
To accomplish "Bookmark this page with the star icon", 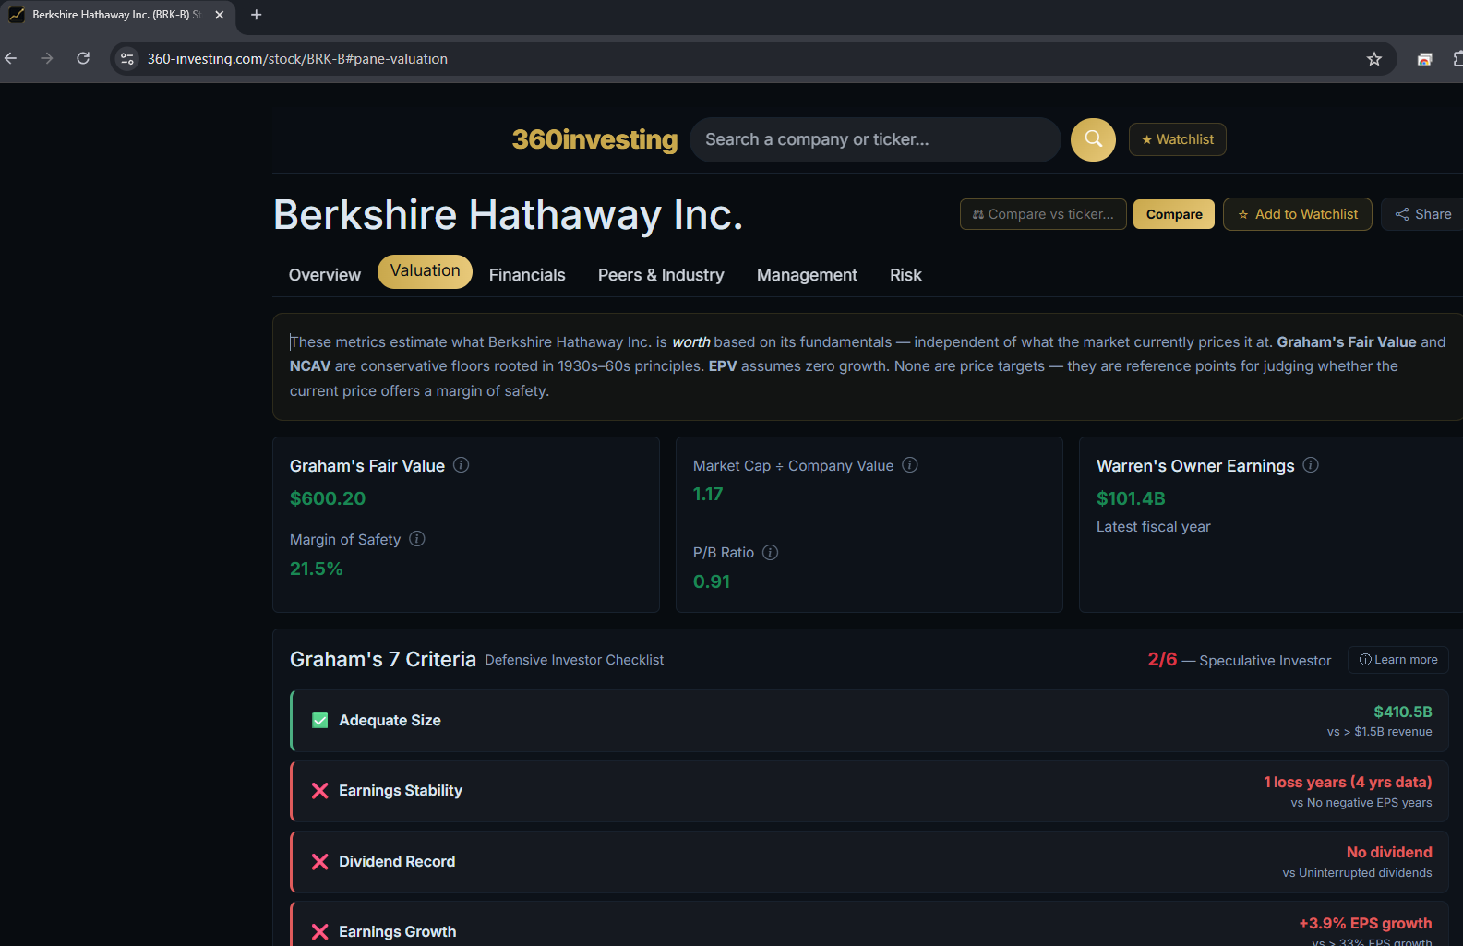I will pos(1374,59).
